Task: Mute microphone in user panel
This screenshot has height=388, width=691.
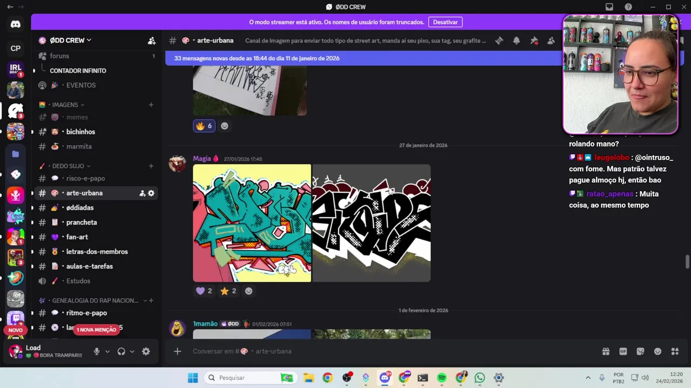Action: [x=97, y=351]
